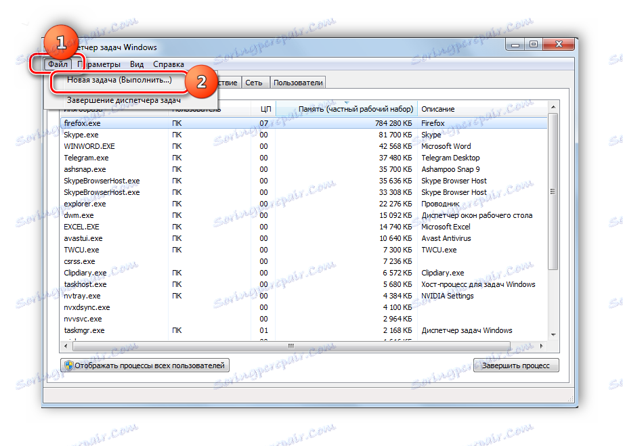This screenshot has height=446, width=623.
Task: Open the Вид menu
Action: 137,64
